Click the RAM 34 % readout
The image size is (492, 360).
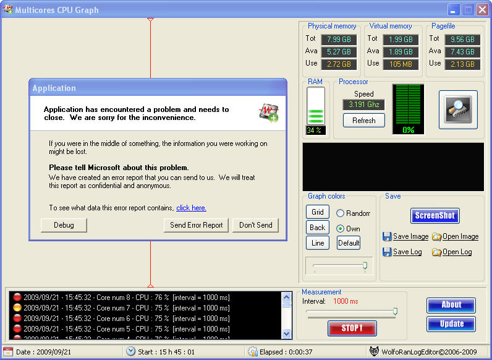315,130
